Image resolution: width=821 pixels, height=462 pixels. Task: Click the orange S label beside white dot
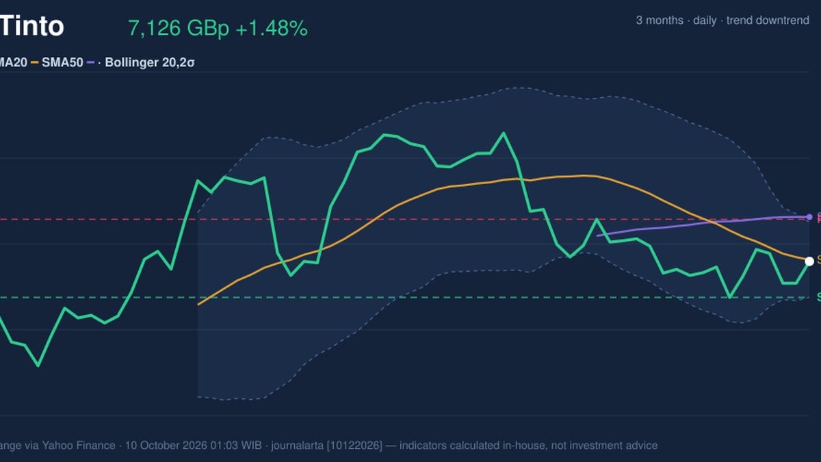pos(819,260)
